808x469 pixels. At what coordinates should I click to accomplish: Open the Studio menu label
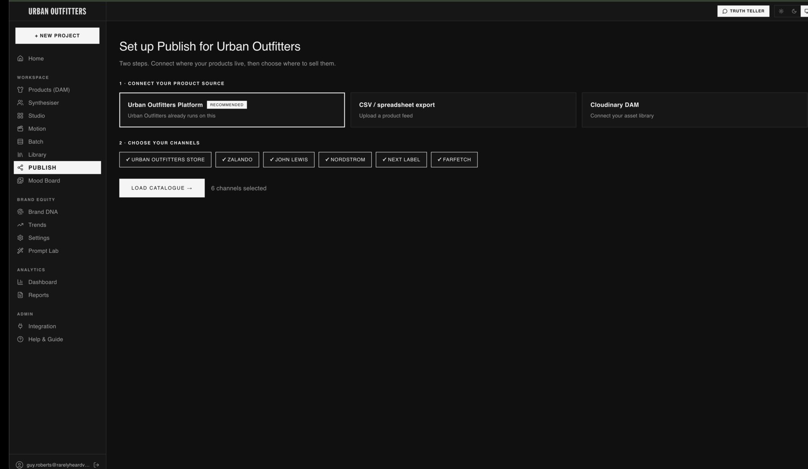tap(36, 116)
